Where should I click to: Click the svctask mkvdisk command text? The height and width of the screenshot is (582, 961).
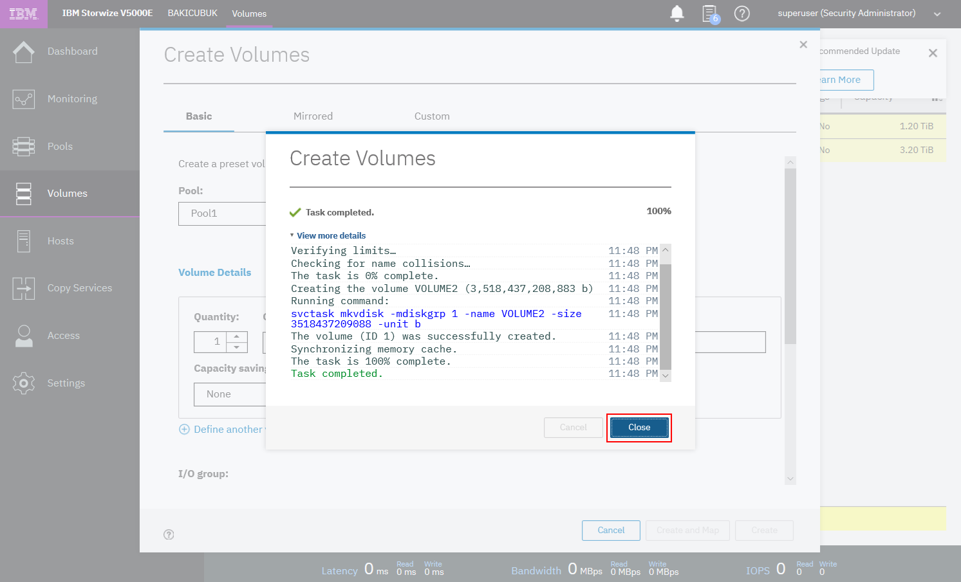(436, 319)
